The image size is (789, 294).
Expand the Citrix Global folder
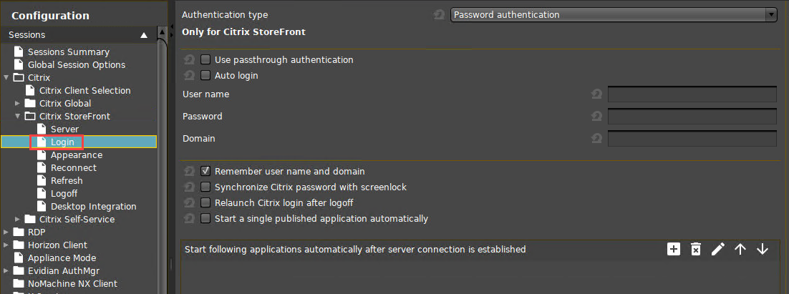(19, 104)
